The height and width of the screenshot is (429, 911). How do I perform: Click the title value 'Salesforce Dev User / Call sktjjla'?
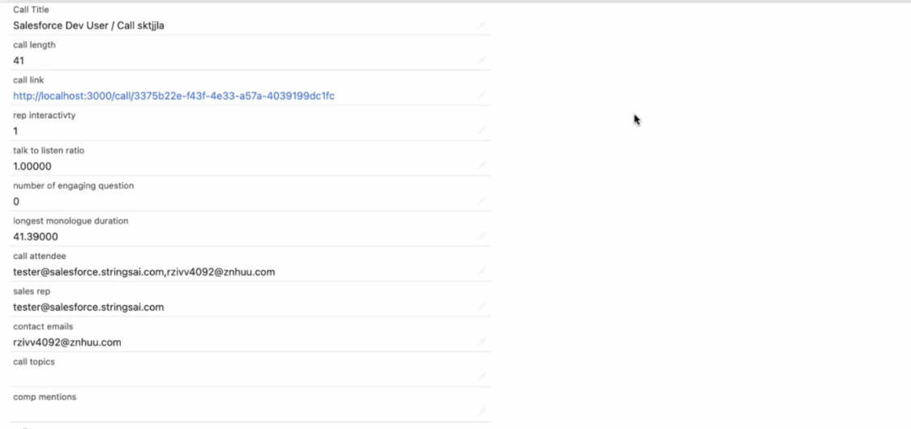pyautogui.click(x=88, y=26)
